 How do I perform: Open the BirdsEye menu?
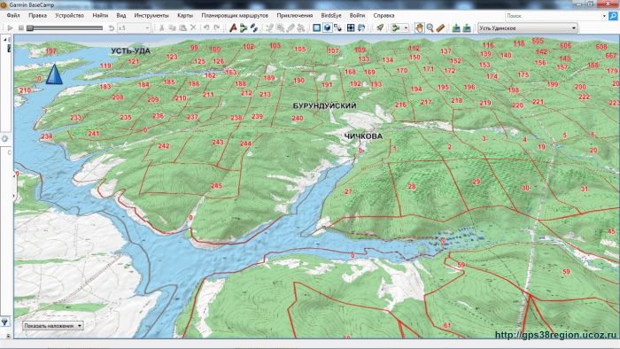point(331,15)
